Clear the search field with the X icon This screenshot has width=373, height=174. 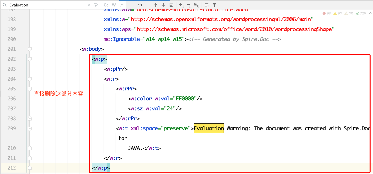[89, 5]
